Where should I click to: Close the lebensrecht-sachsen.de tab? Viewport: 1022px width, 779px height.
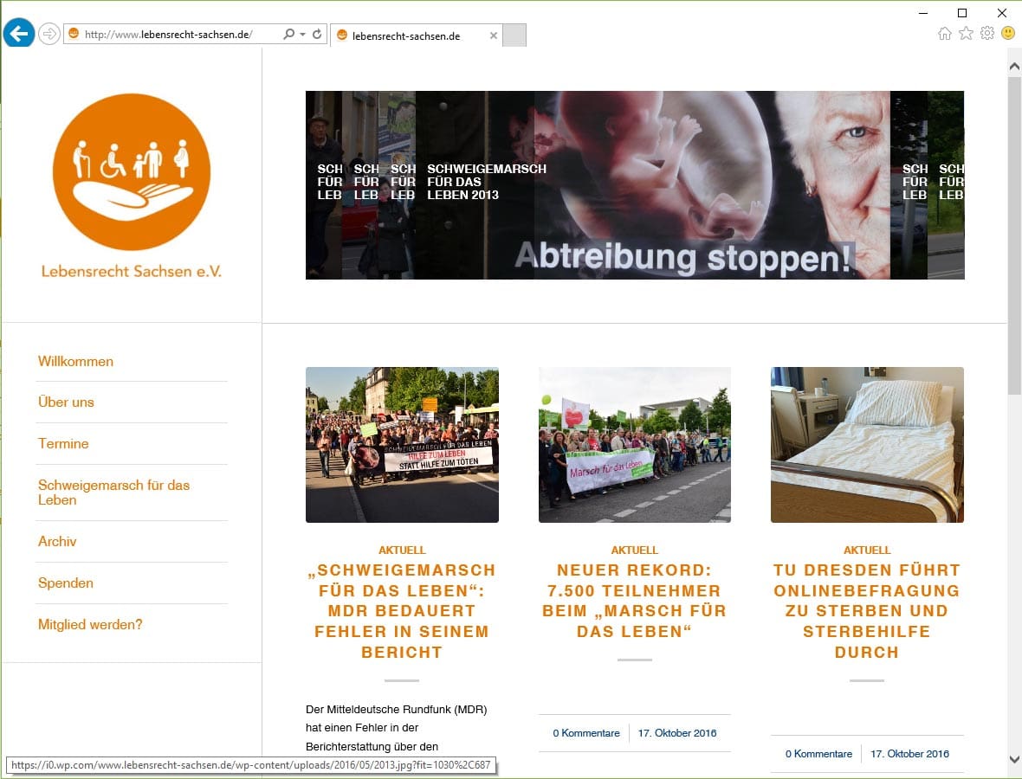494,35
